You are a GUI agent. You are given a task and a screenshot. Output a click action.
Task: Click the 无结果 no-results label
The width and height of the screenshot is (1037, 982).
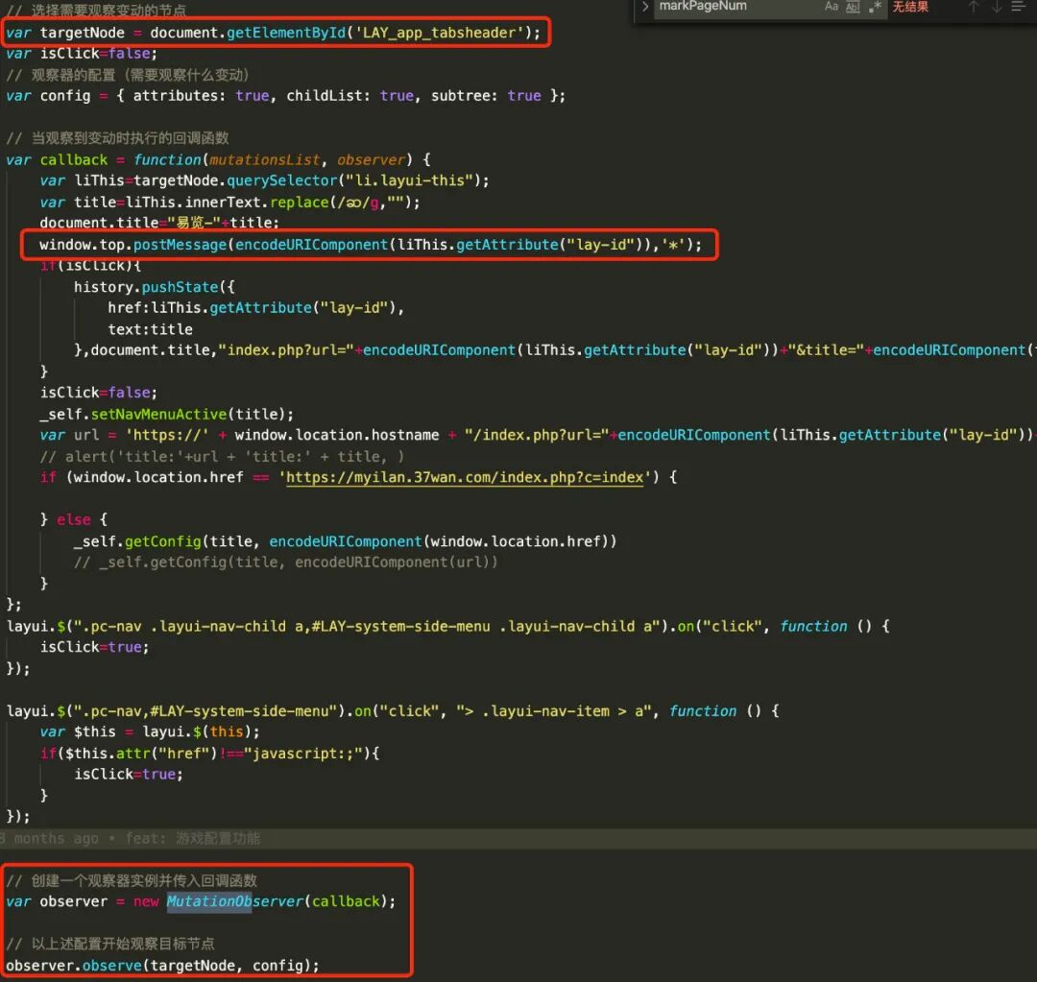click(910, 7)
